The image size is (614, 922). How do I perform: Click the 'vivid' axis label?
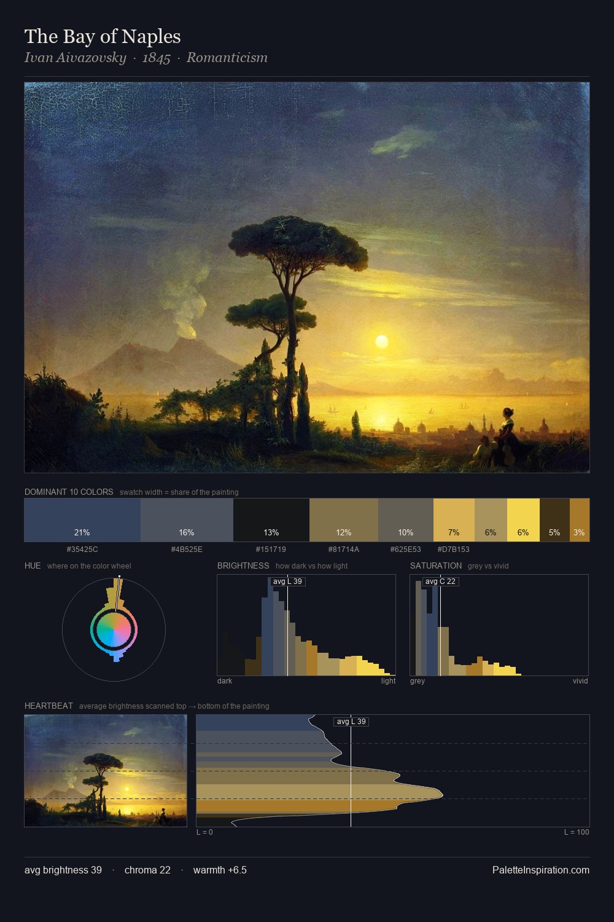(580, 681)
